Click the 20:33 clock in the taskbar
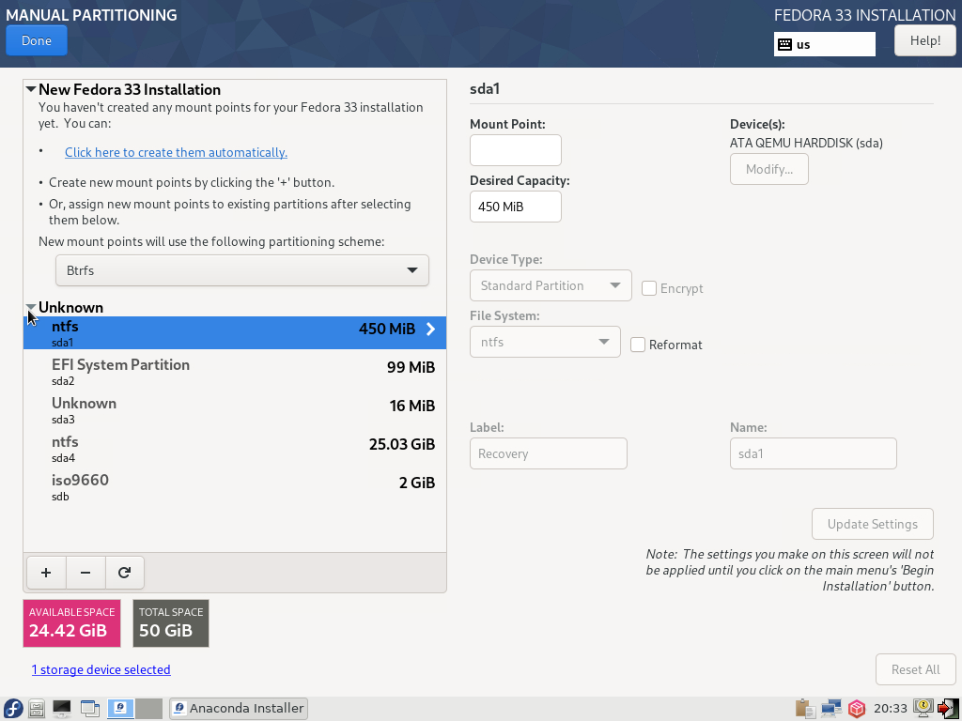The height and width of the screenshot is (721, 962). pyautogui.click(x=891, y=708)
